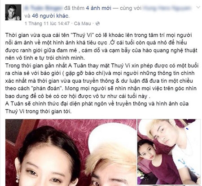
Task: Click the line starting "Trong thời gian gần nhất"
Action: click(102, 66)
